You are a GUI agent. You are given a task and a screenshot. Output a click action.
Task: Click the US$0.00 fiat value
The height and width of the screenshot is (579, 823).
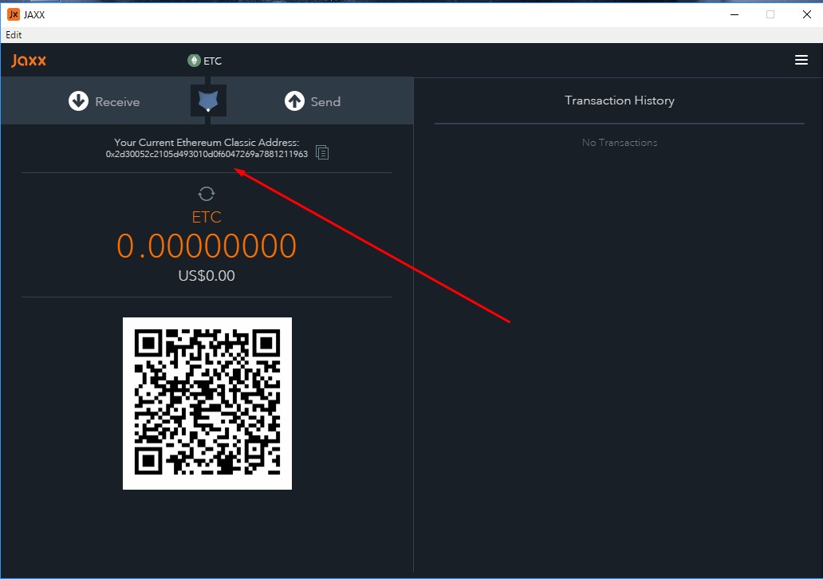pos(207,276)
